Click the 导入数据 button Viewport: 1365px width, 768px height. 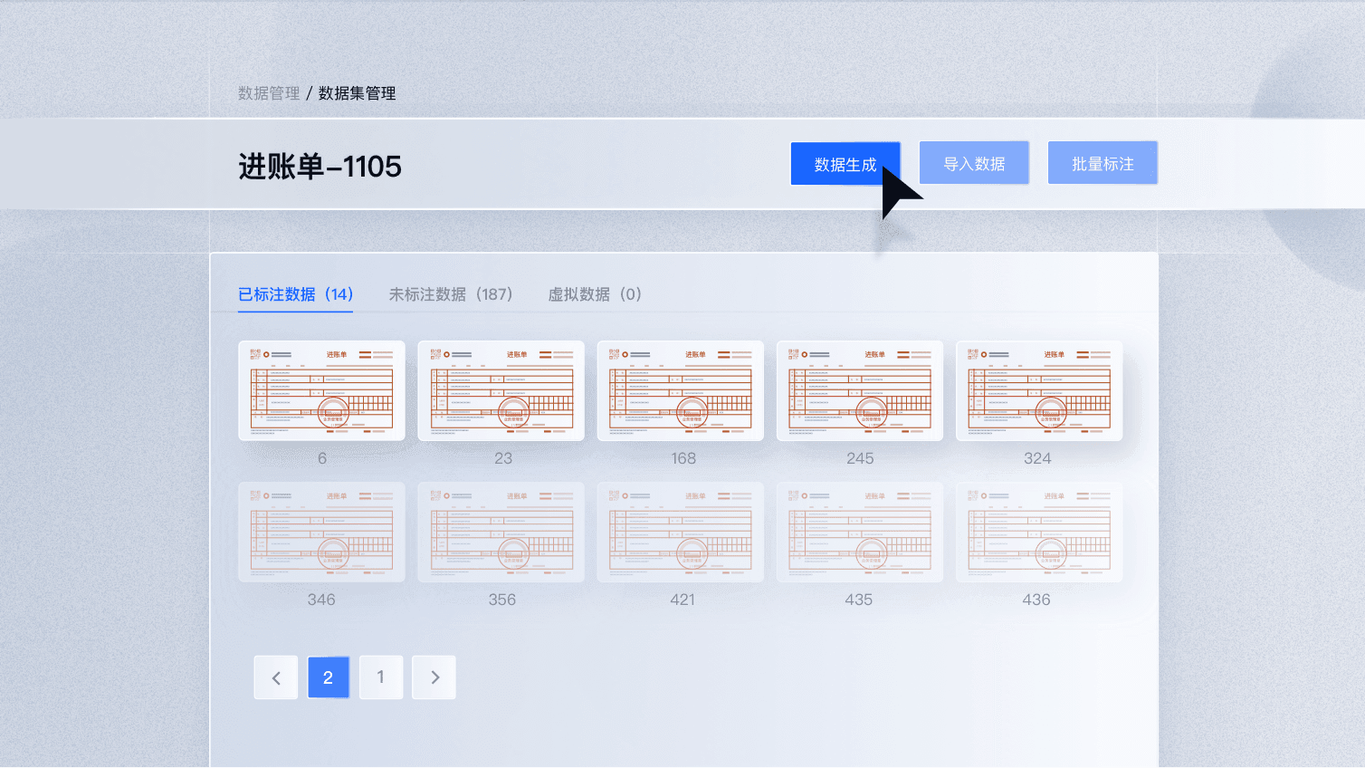tap(974, 163)
